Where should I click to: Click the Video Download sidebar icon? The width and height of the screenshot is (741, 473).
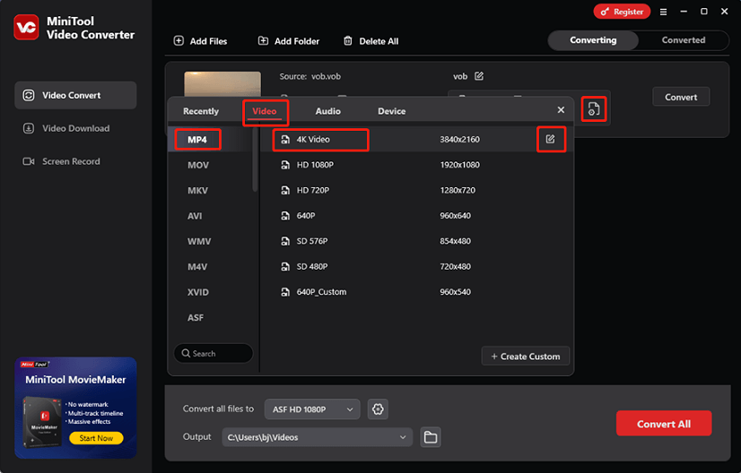tap(29, 128)
